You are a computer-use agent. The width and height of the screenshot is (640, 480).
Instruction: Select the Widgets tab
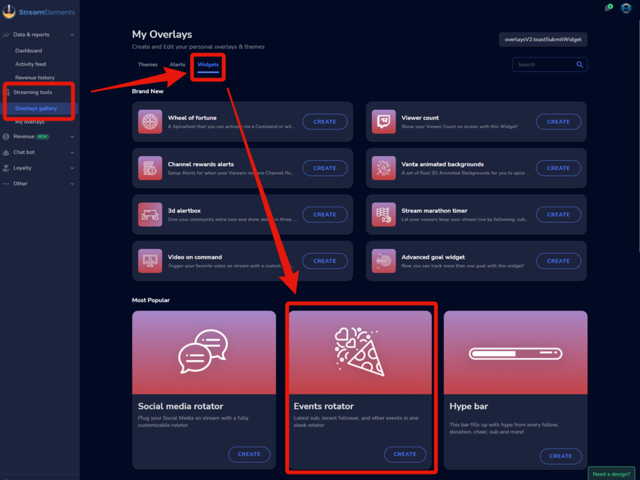pos(208,64)
